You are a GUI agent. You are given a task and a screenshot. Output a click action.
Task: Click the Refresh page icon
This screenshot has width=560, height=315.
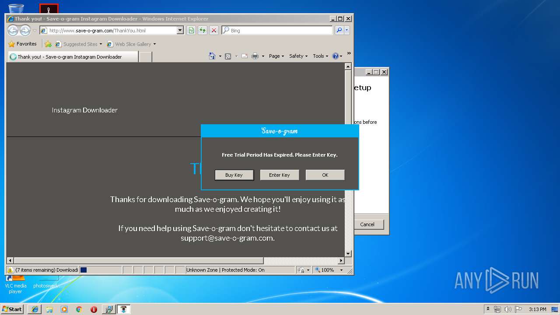coord(203,30)
